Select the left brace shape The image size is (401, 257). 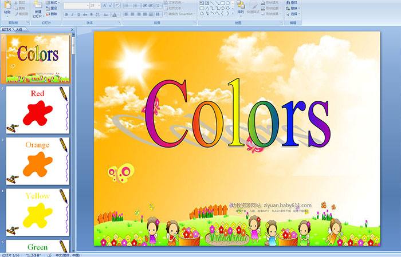(x=222, y=13)
